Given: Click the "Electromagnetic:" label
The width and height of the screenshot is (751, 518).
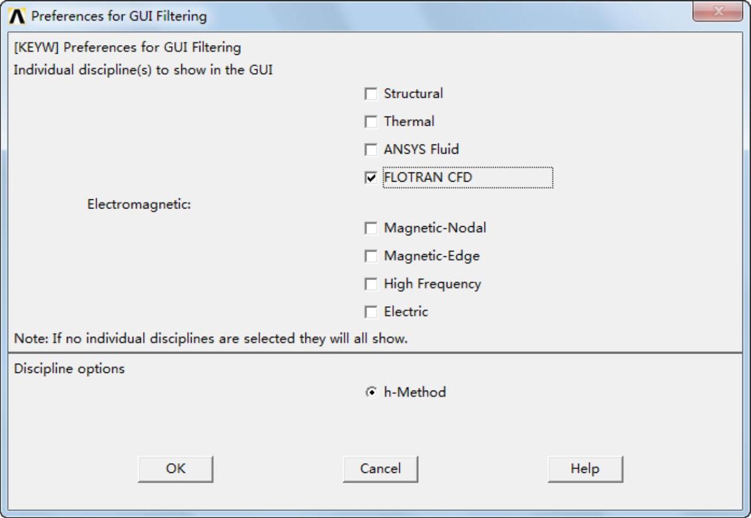Looking at the screenshot, I should click(x=138, y=204).
